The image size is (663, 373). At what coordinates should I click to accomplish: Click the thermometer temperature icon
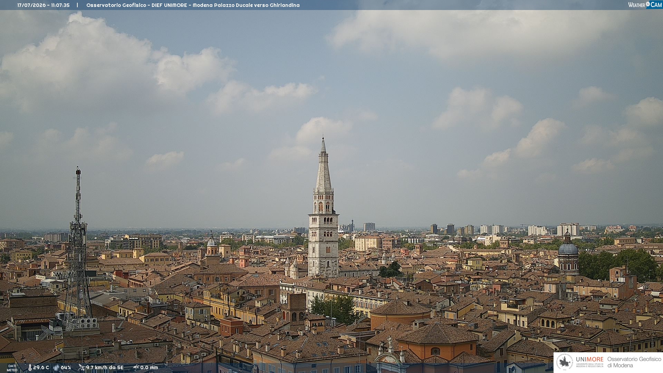tap(30, 368)
